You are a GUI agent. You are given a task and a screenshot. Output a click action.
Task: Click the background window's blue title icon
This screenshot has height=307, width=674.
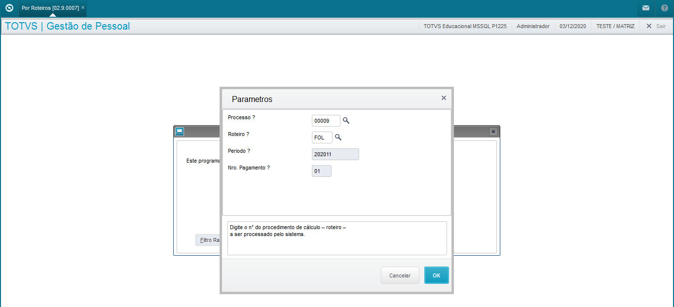180,132
